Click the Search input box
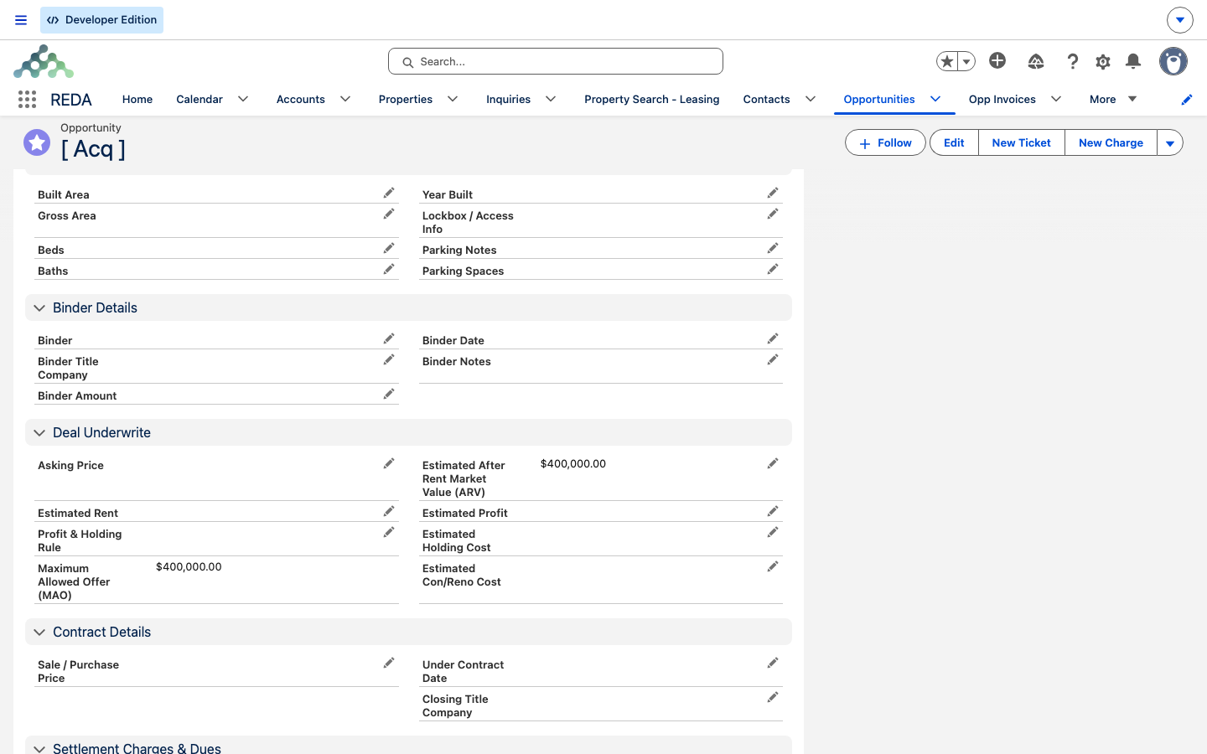The width and height of the screenshot is (1207, 754). pyautogui.click(x=556, y=61)
